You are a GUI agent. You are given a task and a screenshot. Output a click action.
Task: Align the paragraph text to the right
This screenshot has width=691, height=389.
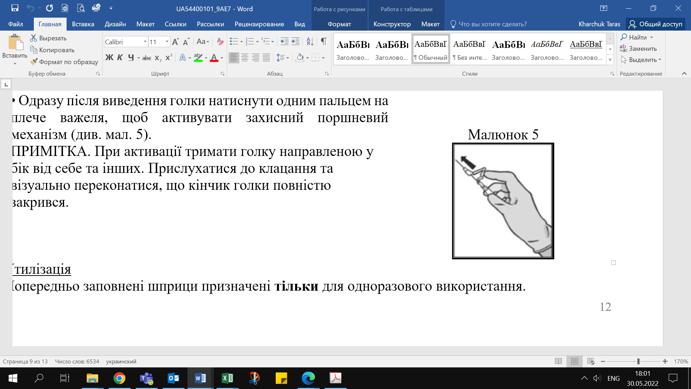tap(256, 58)
